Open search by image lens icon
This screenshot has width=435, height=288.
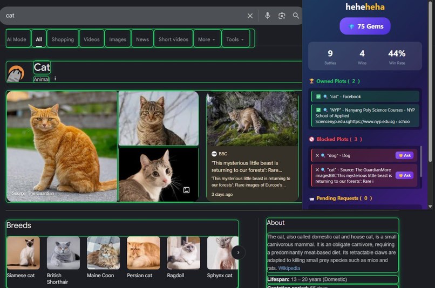282,16
